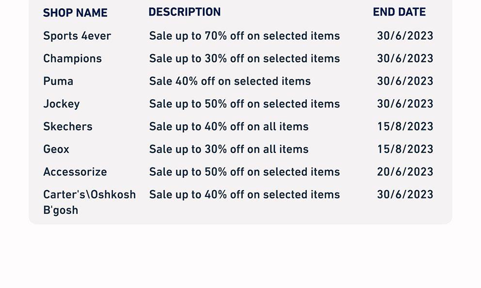Click the SHOP NAME column header
Image resolution: width=481 pixels, height=288 pixels.
75,13
